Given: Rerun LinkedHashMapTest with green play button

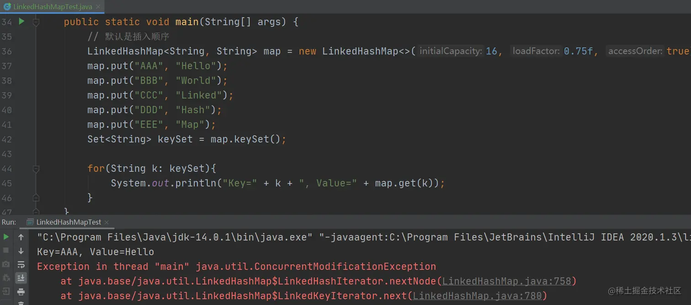Looking at the screenshot, I should point(6,237).
